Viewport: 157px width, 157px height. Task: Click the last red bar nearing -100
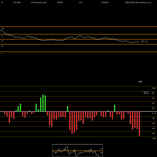pyautogui.click(x=139, y=124)
